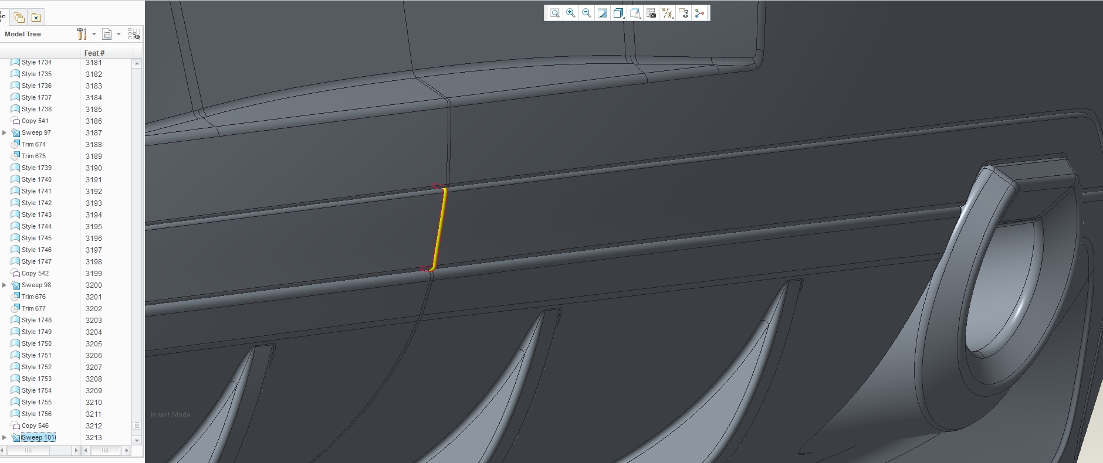Click the Style 1751 feature icon
The width and height of the screenshot is (1103, 463).
pos(15,355)
